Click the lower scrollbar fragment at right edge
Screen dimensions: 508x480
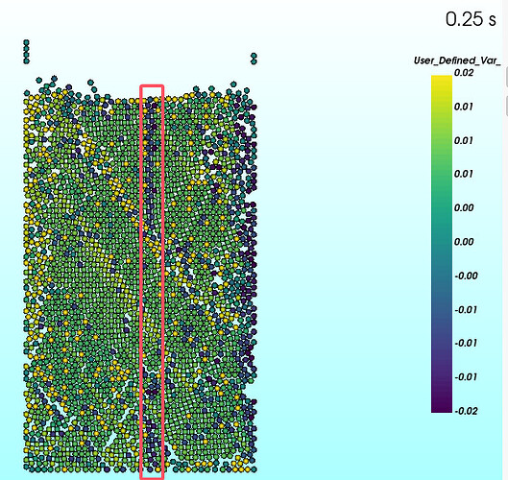click(506, 106)
